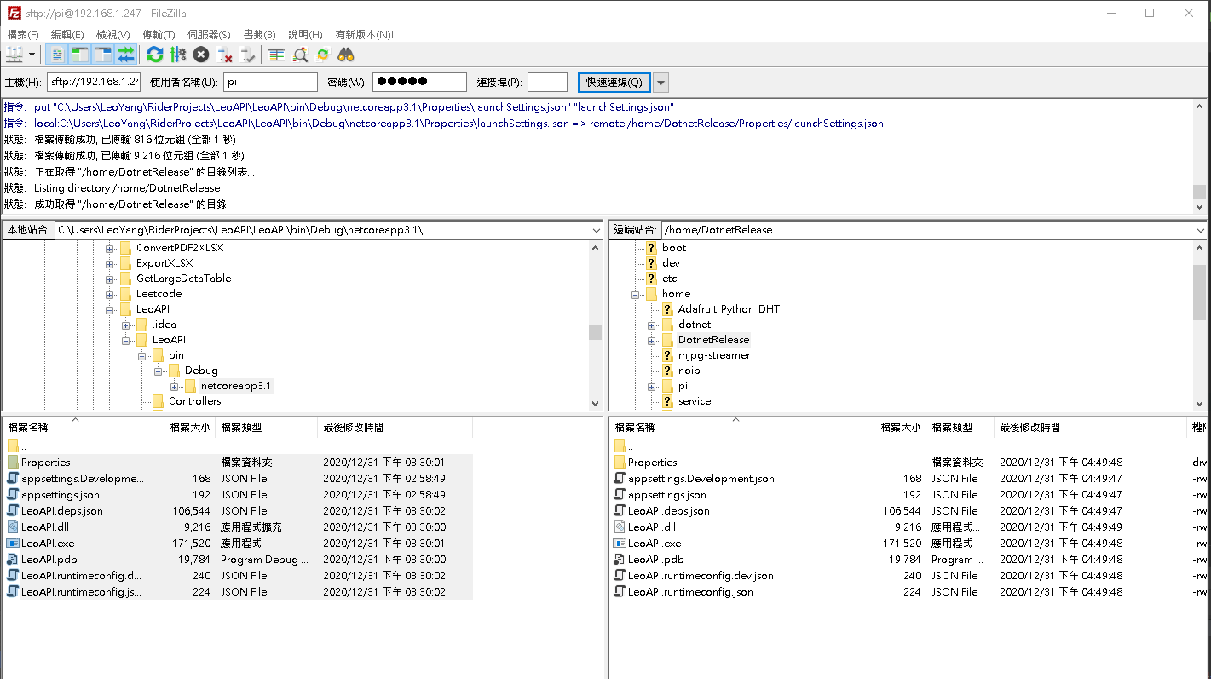Toggle the message log display
1211x679 pixels.
click(57, 55)
